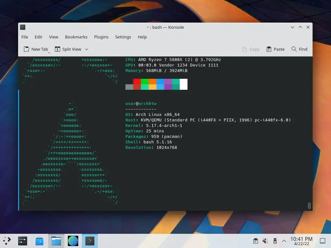Viewport: 331px width, 248px height.
Task: Close the Konsole window
Action: click(308, 27)
